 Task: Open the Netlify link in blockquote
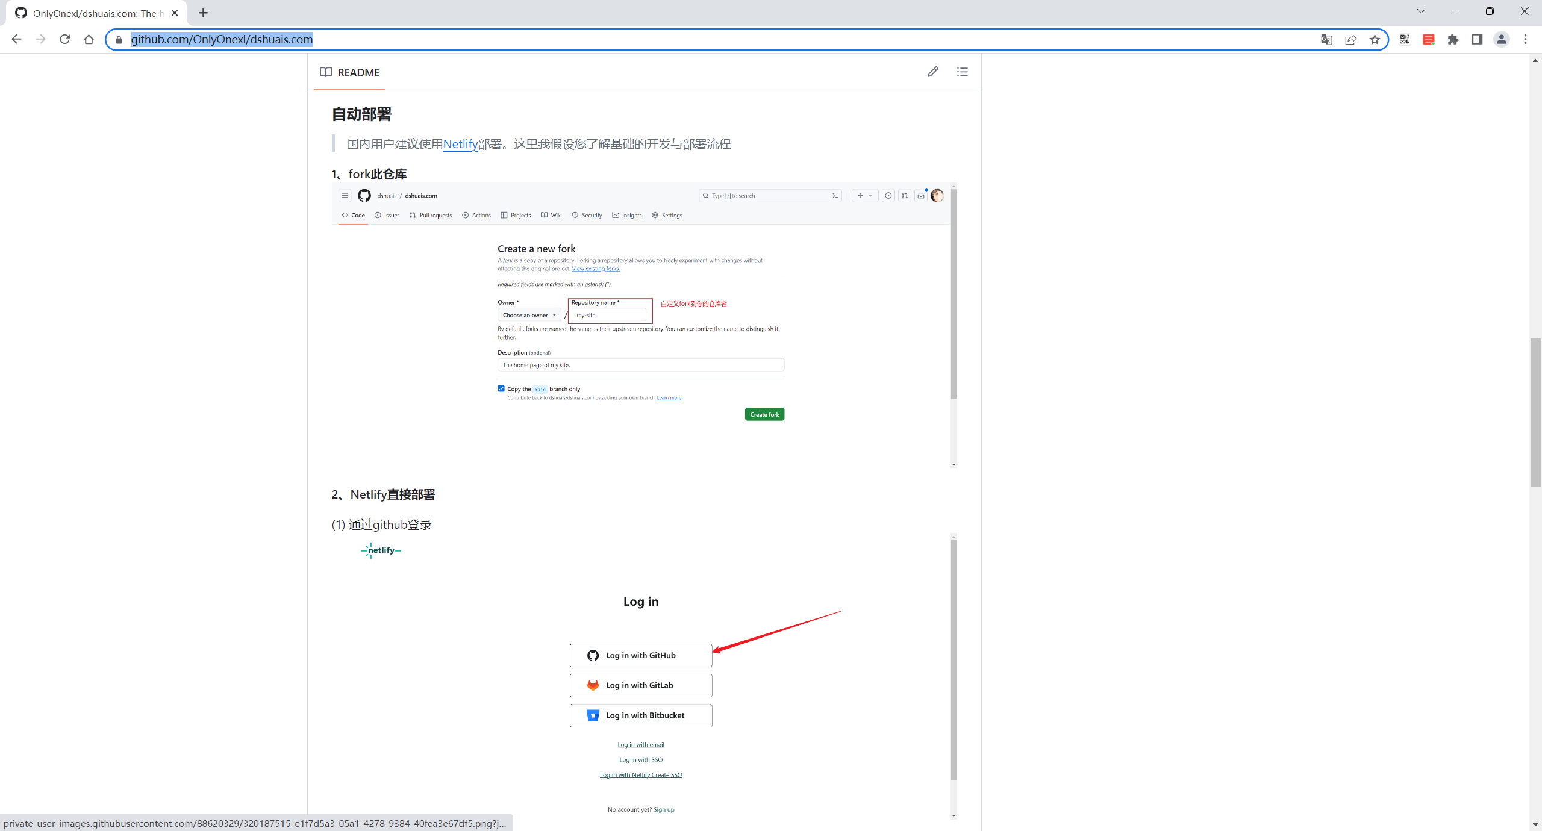[460, 144]
